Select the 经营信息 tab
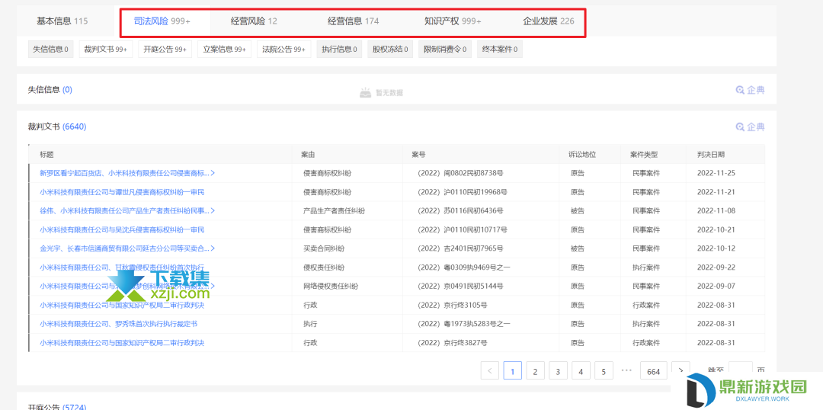 pos(354,21)
